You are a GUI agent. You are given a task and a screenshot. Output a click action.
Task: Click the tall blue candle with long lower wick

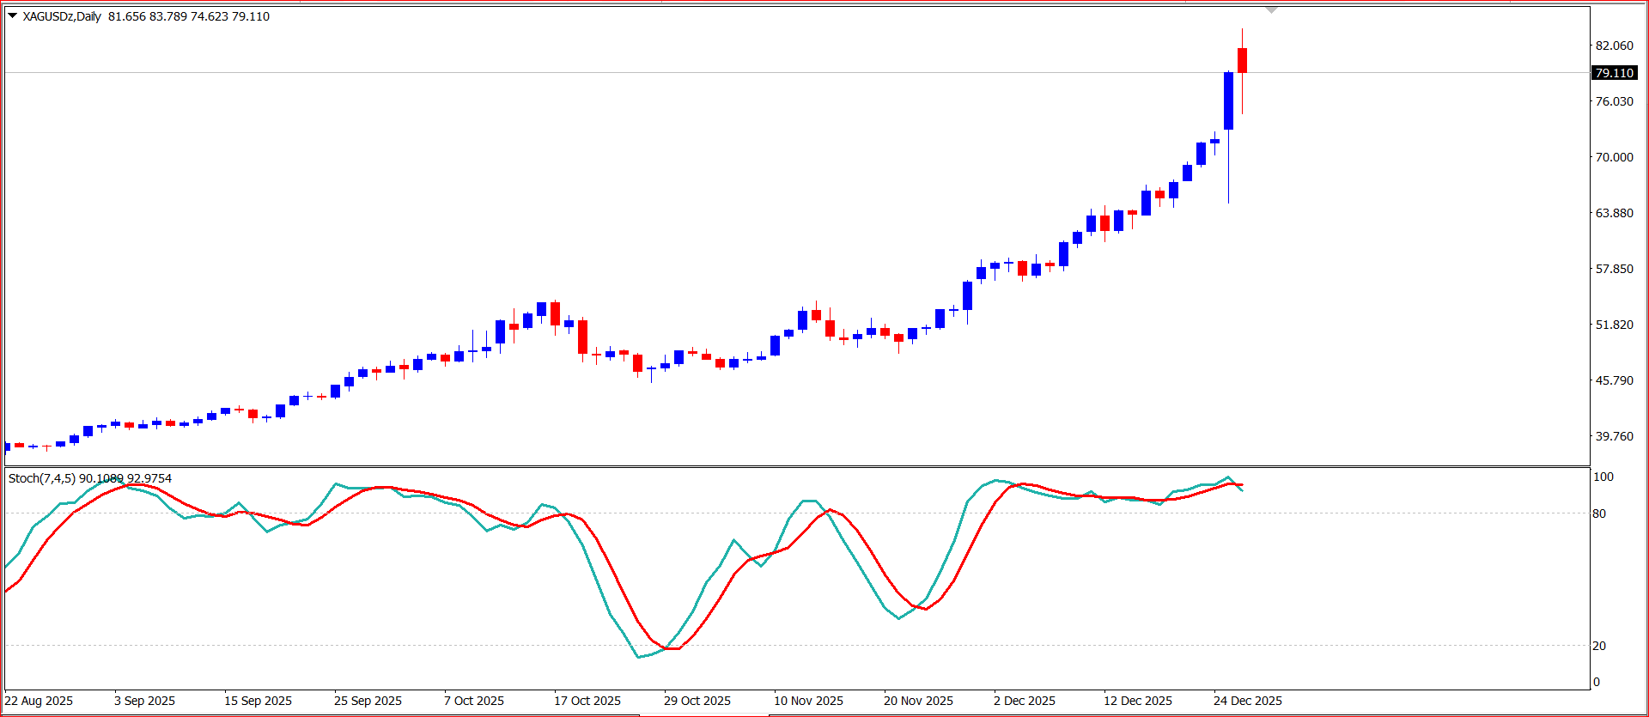coord(1228,100)
